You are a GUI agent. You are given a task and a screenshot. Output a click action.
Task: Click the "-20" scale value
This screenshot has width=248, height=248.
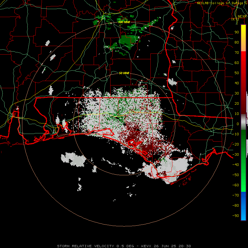236,144
